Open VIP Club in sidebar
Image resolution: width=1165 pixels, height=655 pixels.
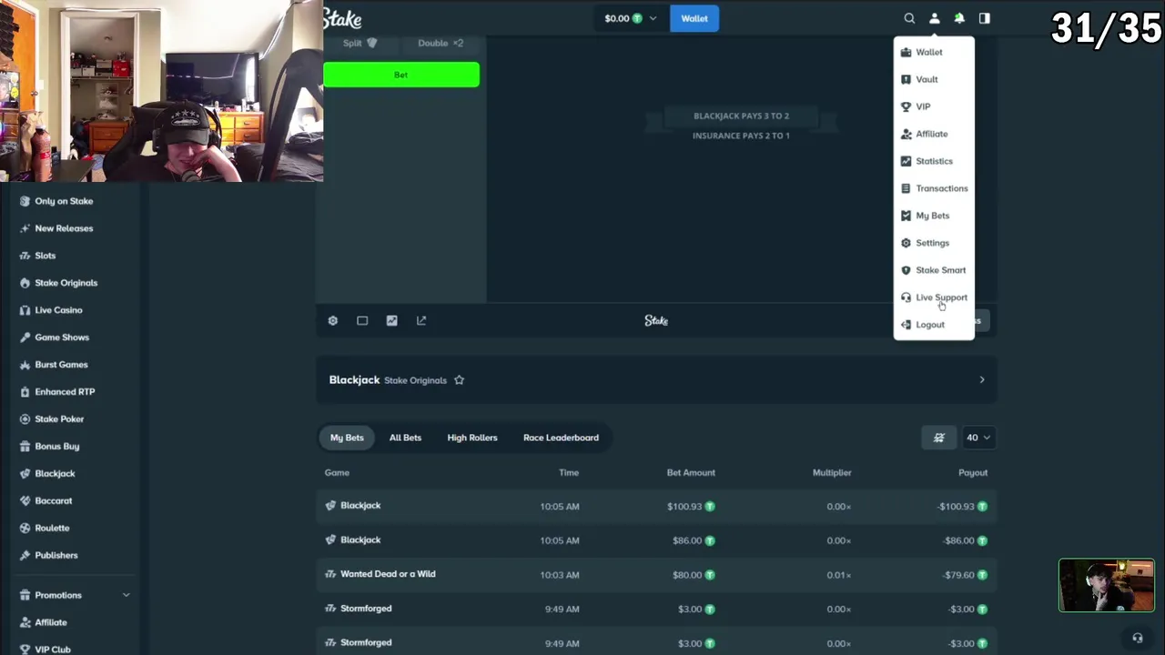tap(53, 650)
